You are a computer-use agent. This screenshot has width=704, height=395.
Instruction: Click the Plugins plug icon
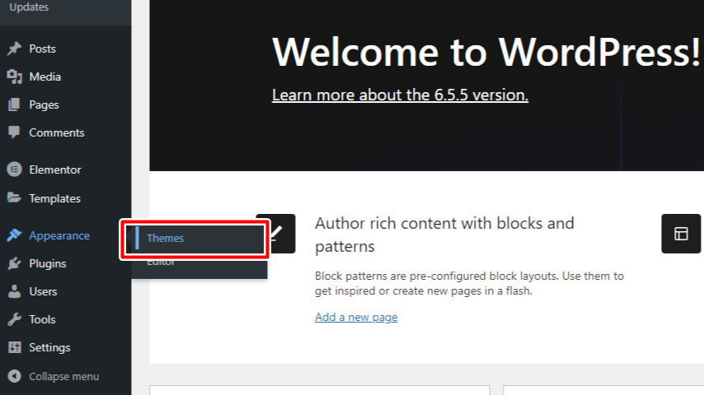14,263
